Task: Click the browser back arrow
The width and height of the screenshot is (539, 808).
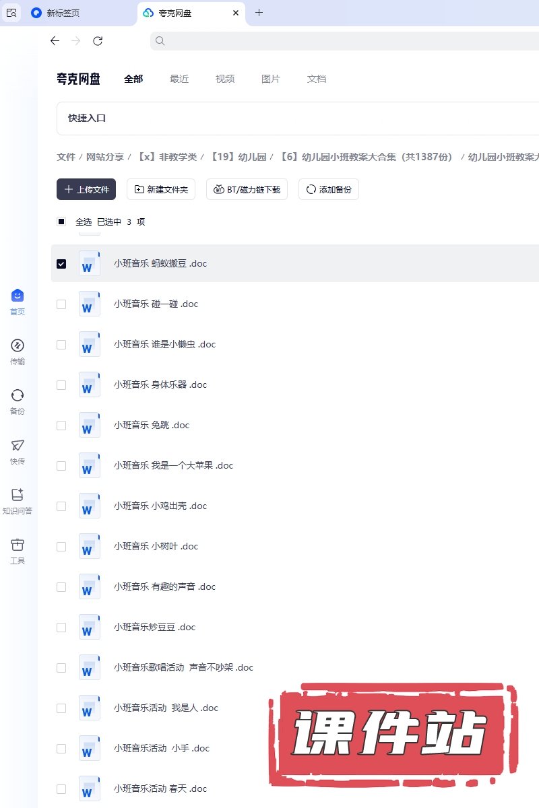Action: [55, 41]
